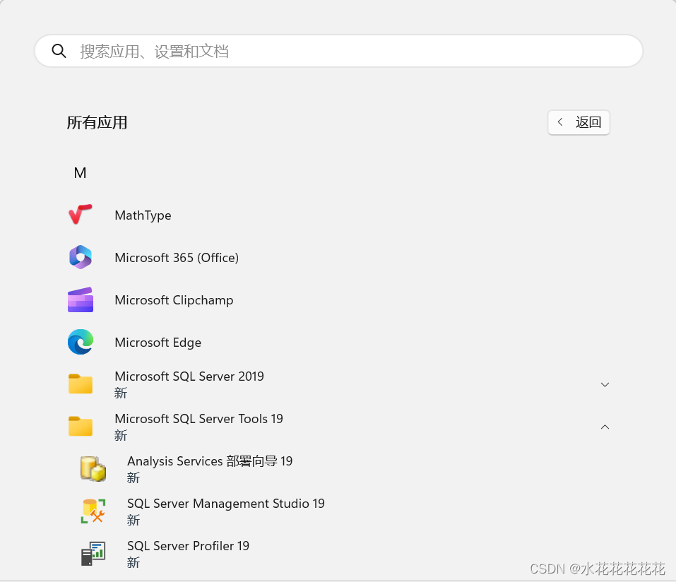Click the Microsoft SQL Server 2019 folder icon
Screen dimensions: 676x582
[81, 384]
